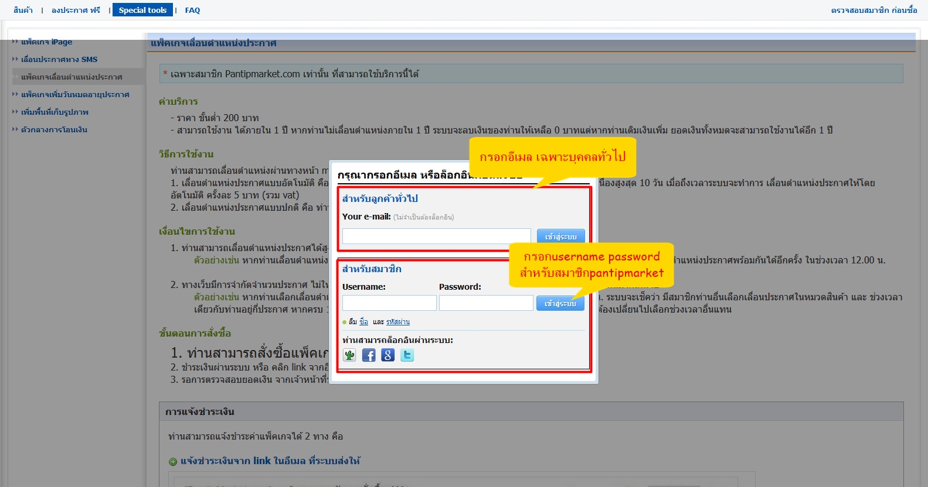Log in with the Google icon
This screenshot has width=928, height=487.
(388, 355)
